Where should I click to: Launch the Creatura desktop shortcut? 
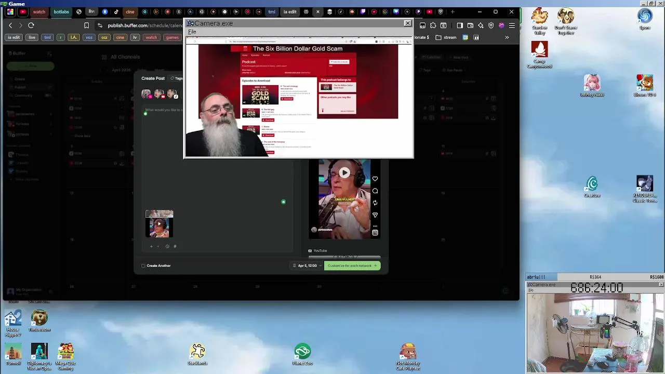pos(592,187)
